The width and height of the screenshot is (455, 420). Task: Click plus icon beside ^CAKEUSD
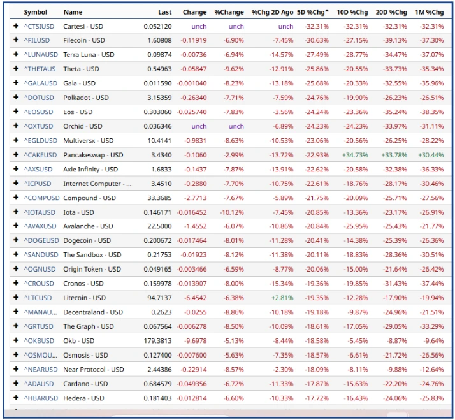(x=16, y=155)
